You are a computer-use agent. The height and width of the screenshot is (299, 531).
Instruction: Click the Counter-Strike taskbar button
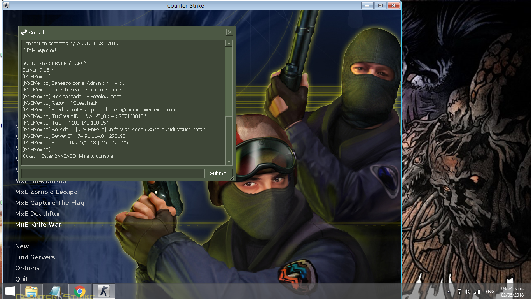coord(104,291)
